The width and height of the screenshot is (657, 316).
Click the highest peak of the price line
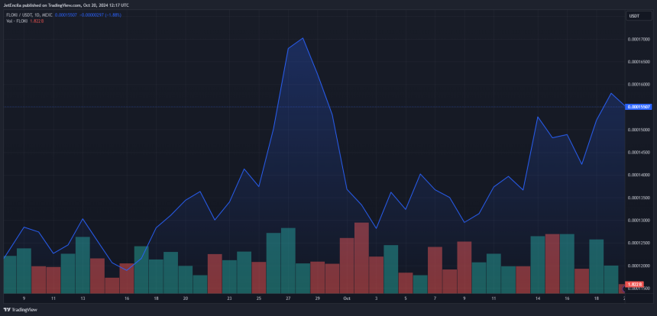303,38
